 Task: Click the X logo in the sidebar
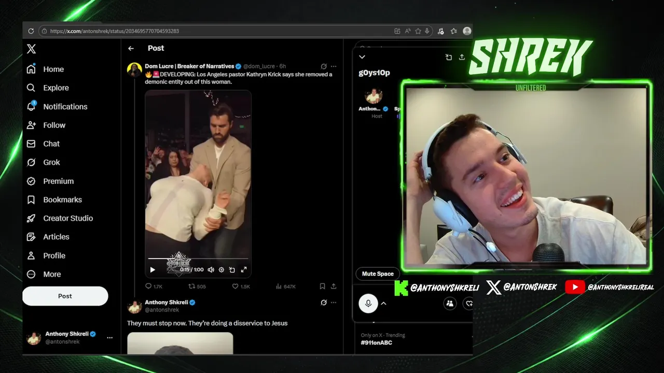(31, 49)
